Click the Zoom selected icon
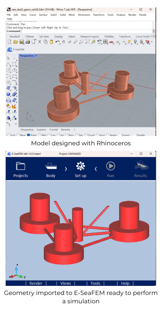 click(x=94, y=42)
